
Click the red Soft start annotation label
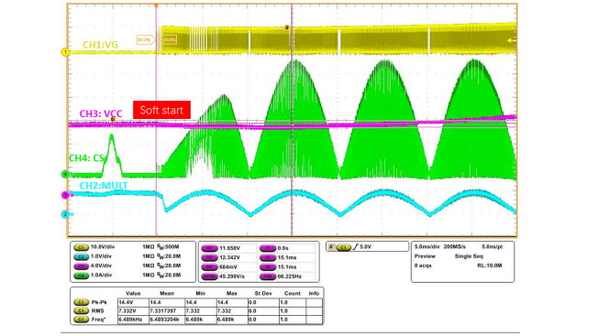(x=161, y=110)
